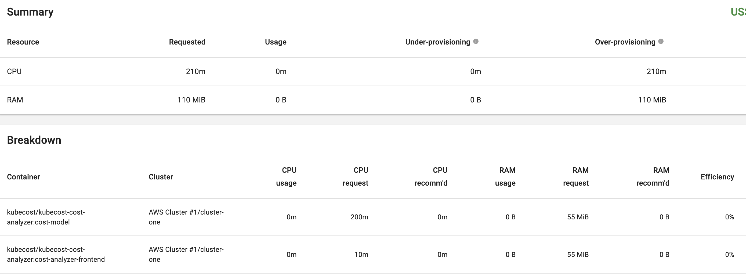
Task: Sort by the RAM usage column
Action: [505, 176]
